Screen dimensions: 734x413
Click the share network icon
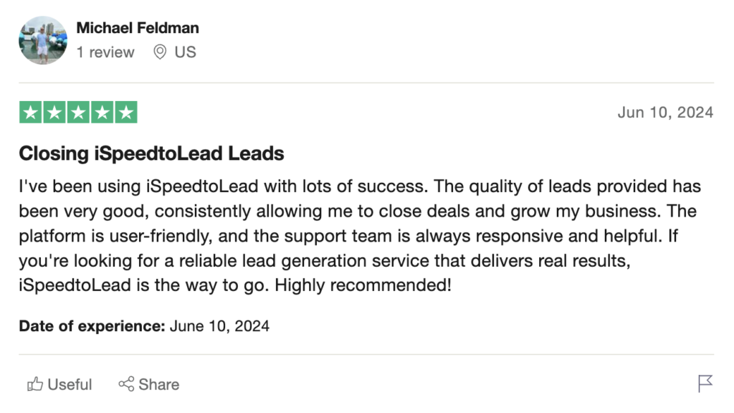(126, 384)
